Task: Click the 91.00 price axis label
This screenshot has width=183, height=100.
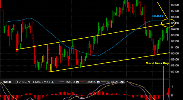Action: pyautogui.click(x=175, y=47)
